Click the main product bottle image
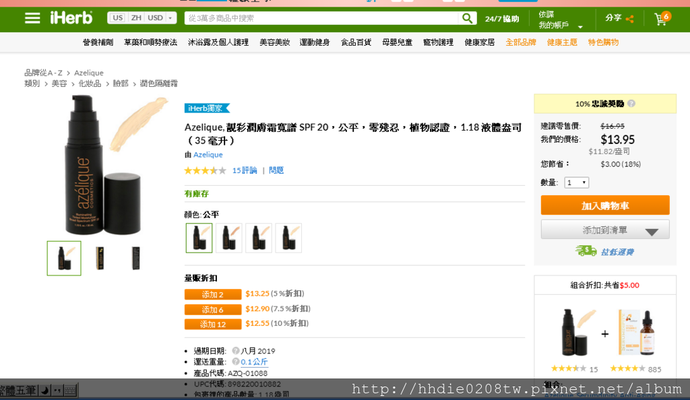690x400 pixels. pyautogui.click(x=103, y=165)
